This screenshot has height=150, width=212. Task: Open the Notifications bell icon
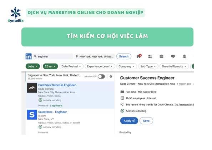184,56
